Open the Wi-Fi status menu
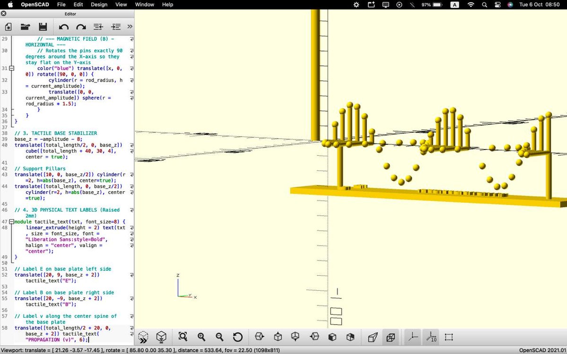 [471, 4]
